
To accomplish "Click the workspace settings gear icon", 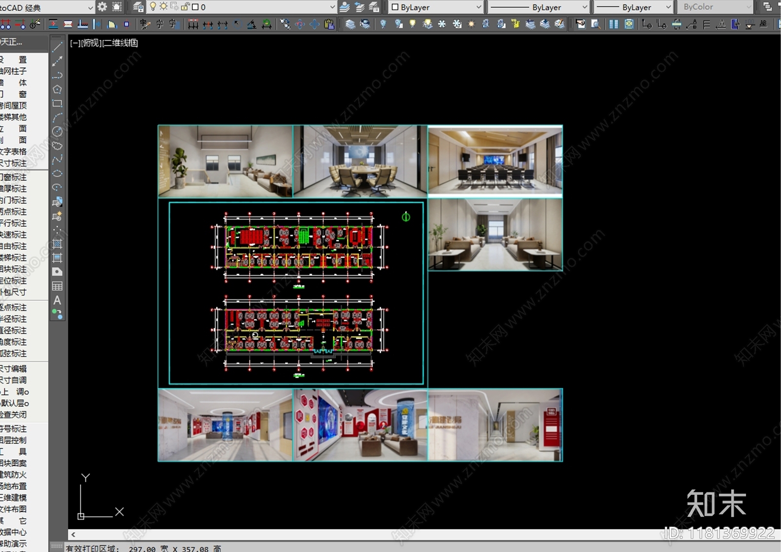I will (x=102, y=7).
